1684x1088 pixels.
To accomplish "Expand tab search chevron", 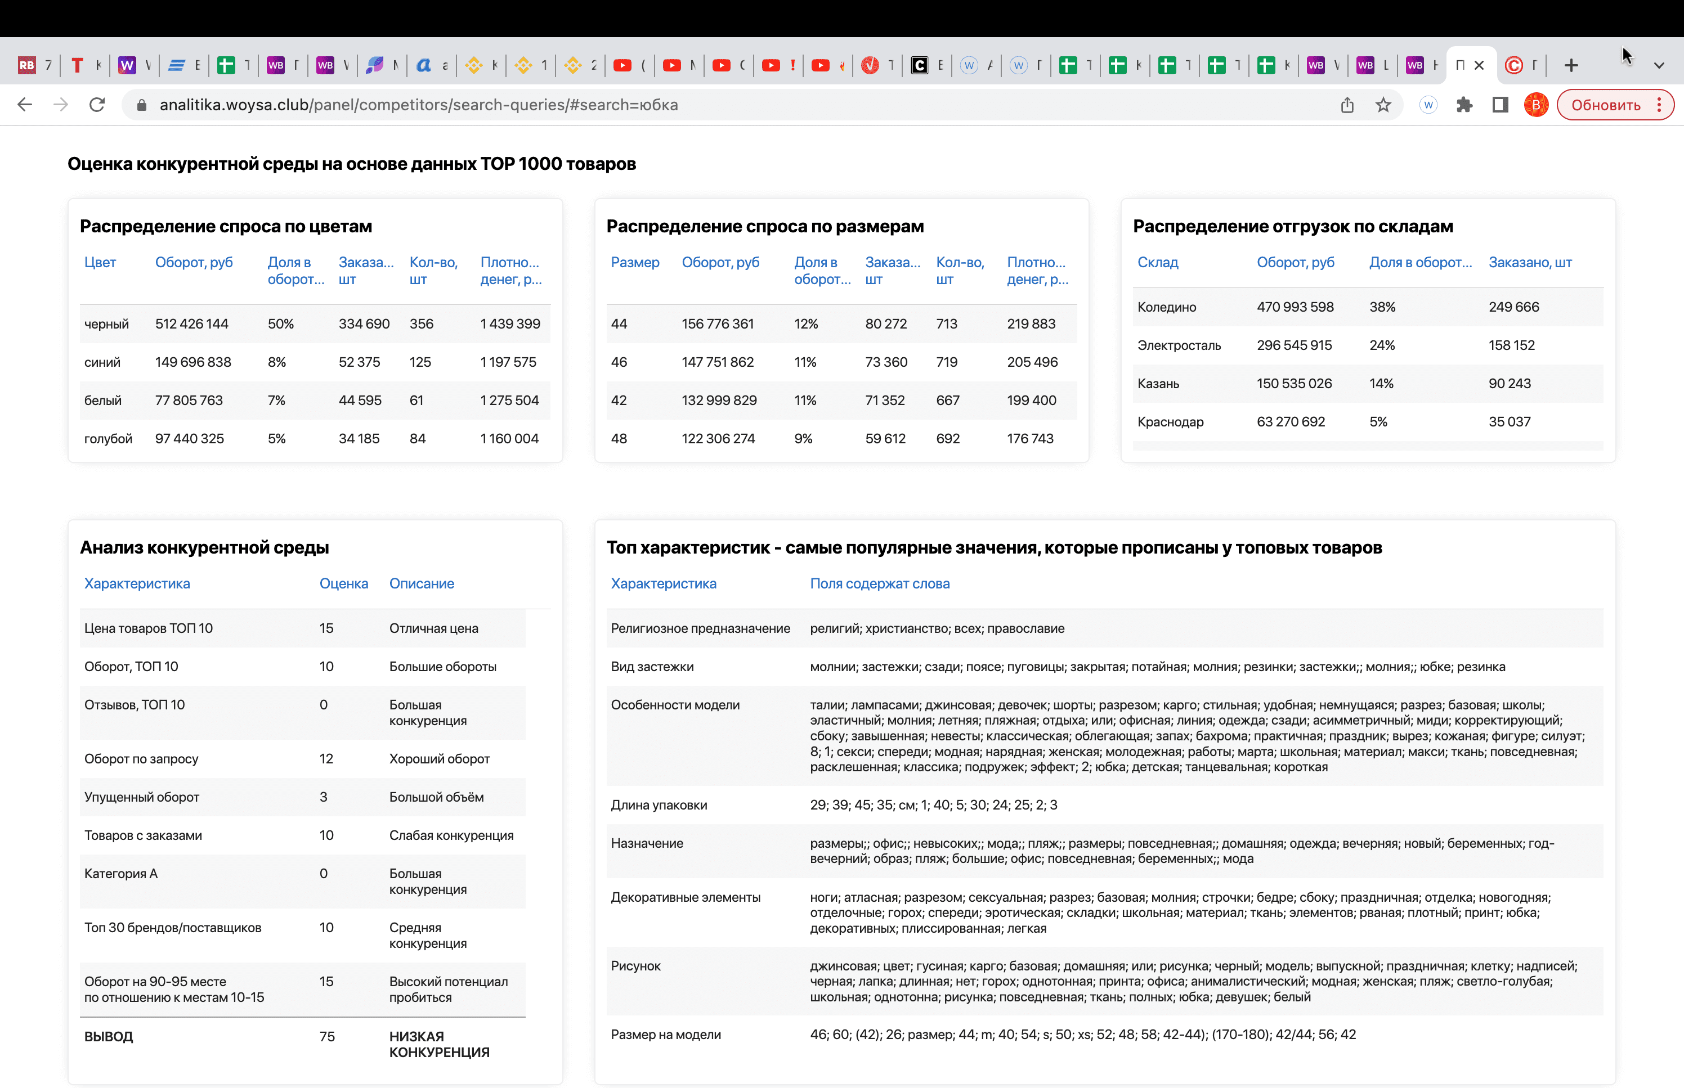I will tap(1659, 65).
